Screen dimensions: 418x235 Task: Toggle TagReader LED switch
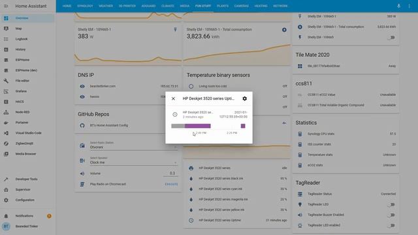click(x=391, y=204)
